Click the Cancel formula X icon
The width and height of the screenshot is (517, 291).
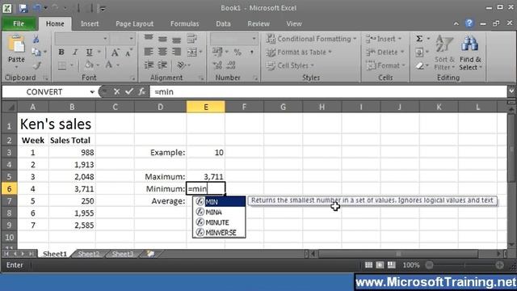click(x=116, y=91)
